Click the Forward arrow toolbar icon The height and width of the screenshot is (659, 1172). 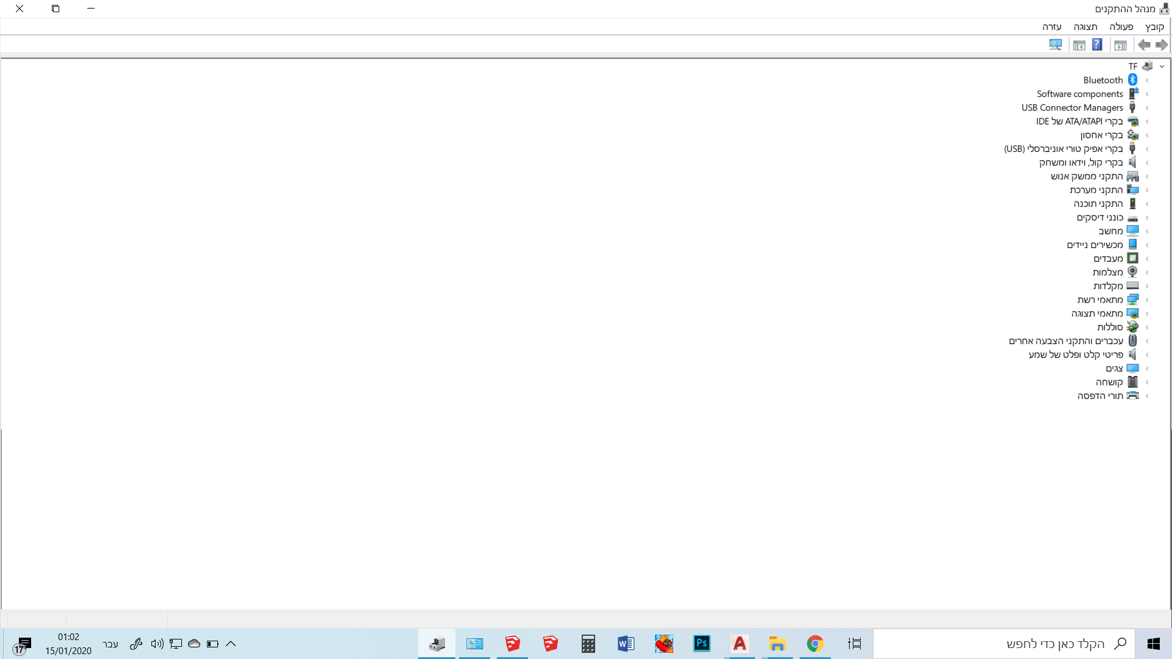tap(1144, 45)
